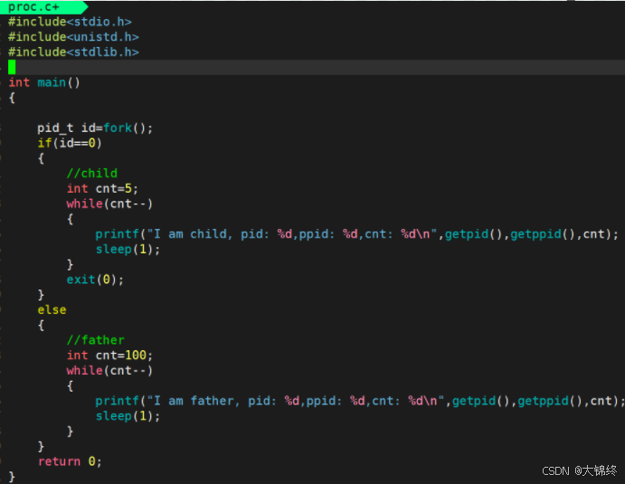Click the exit(0) statement
Image resolution: width=625 pixels, height=484 pixels.
[95, 280]
